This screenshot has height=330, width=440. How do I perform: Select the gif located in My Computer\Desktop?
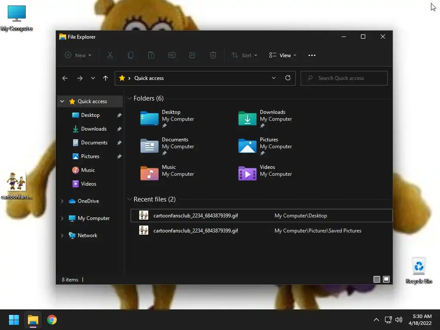261,216
